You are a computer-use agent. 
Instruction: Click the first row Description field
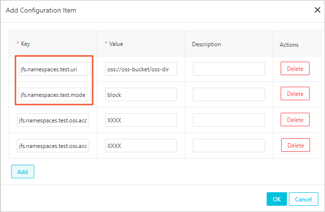[x=229, y=69]
